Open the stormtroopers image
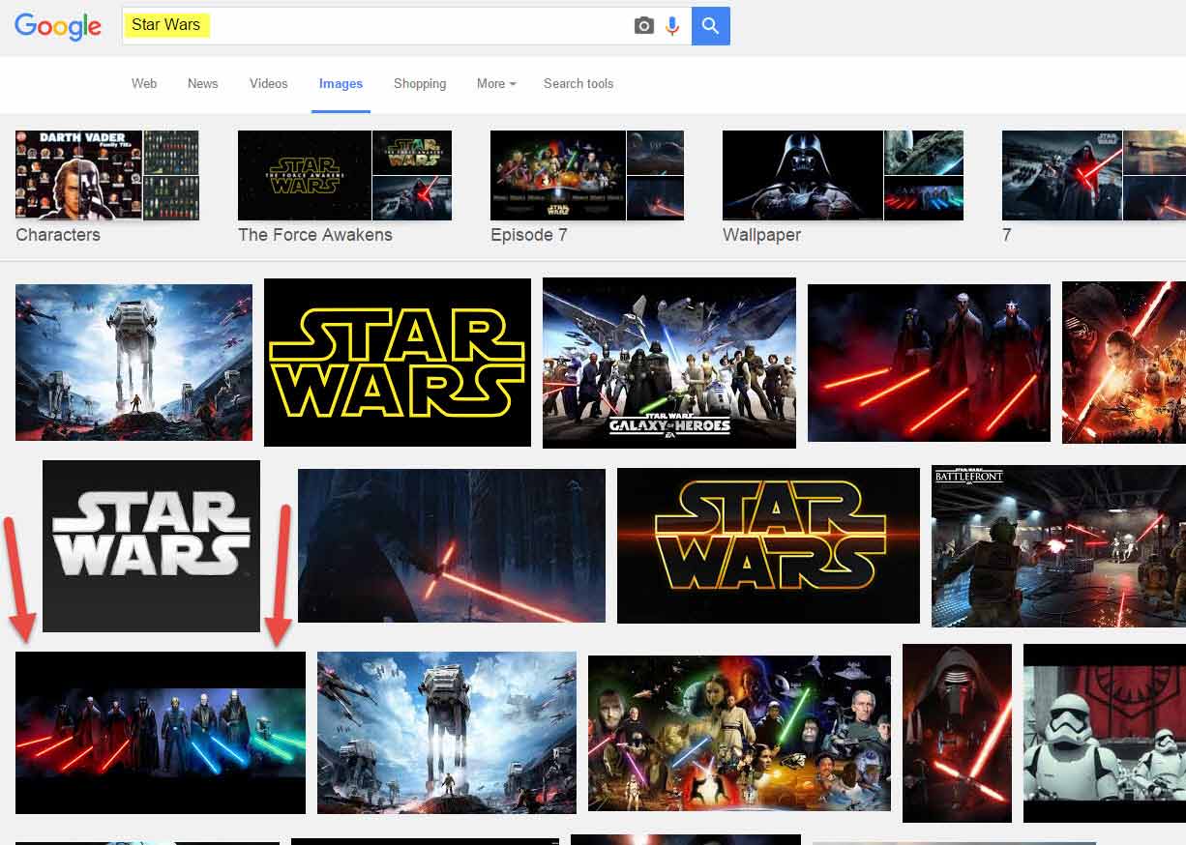 (x=1105, y=733)
